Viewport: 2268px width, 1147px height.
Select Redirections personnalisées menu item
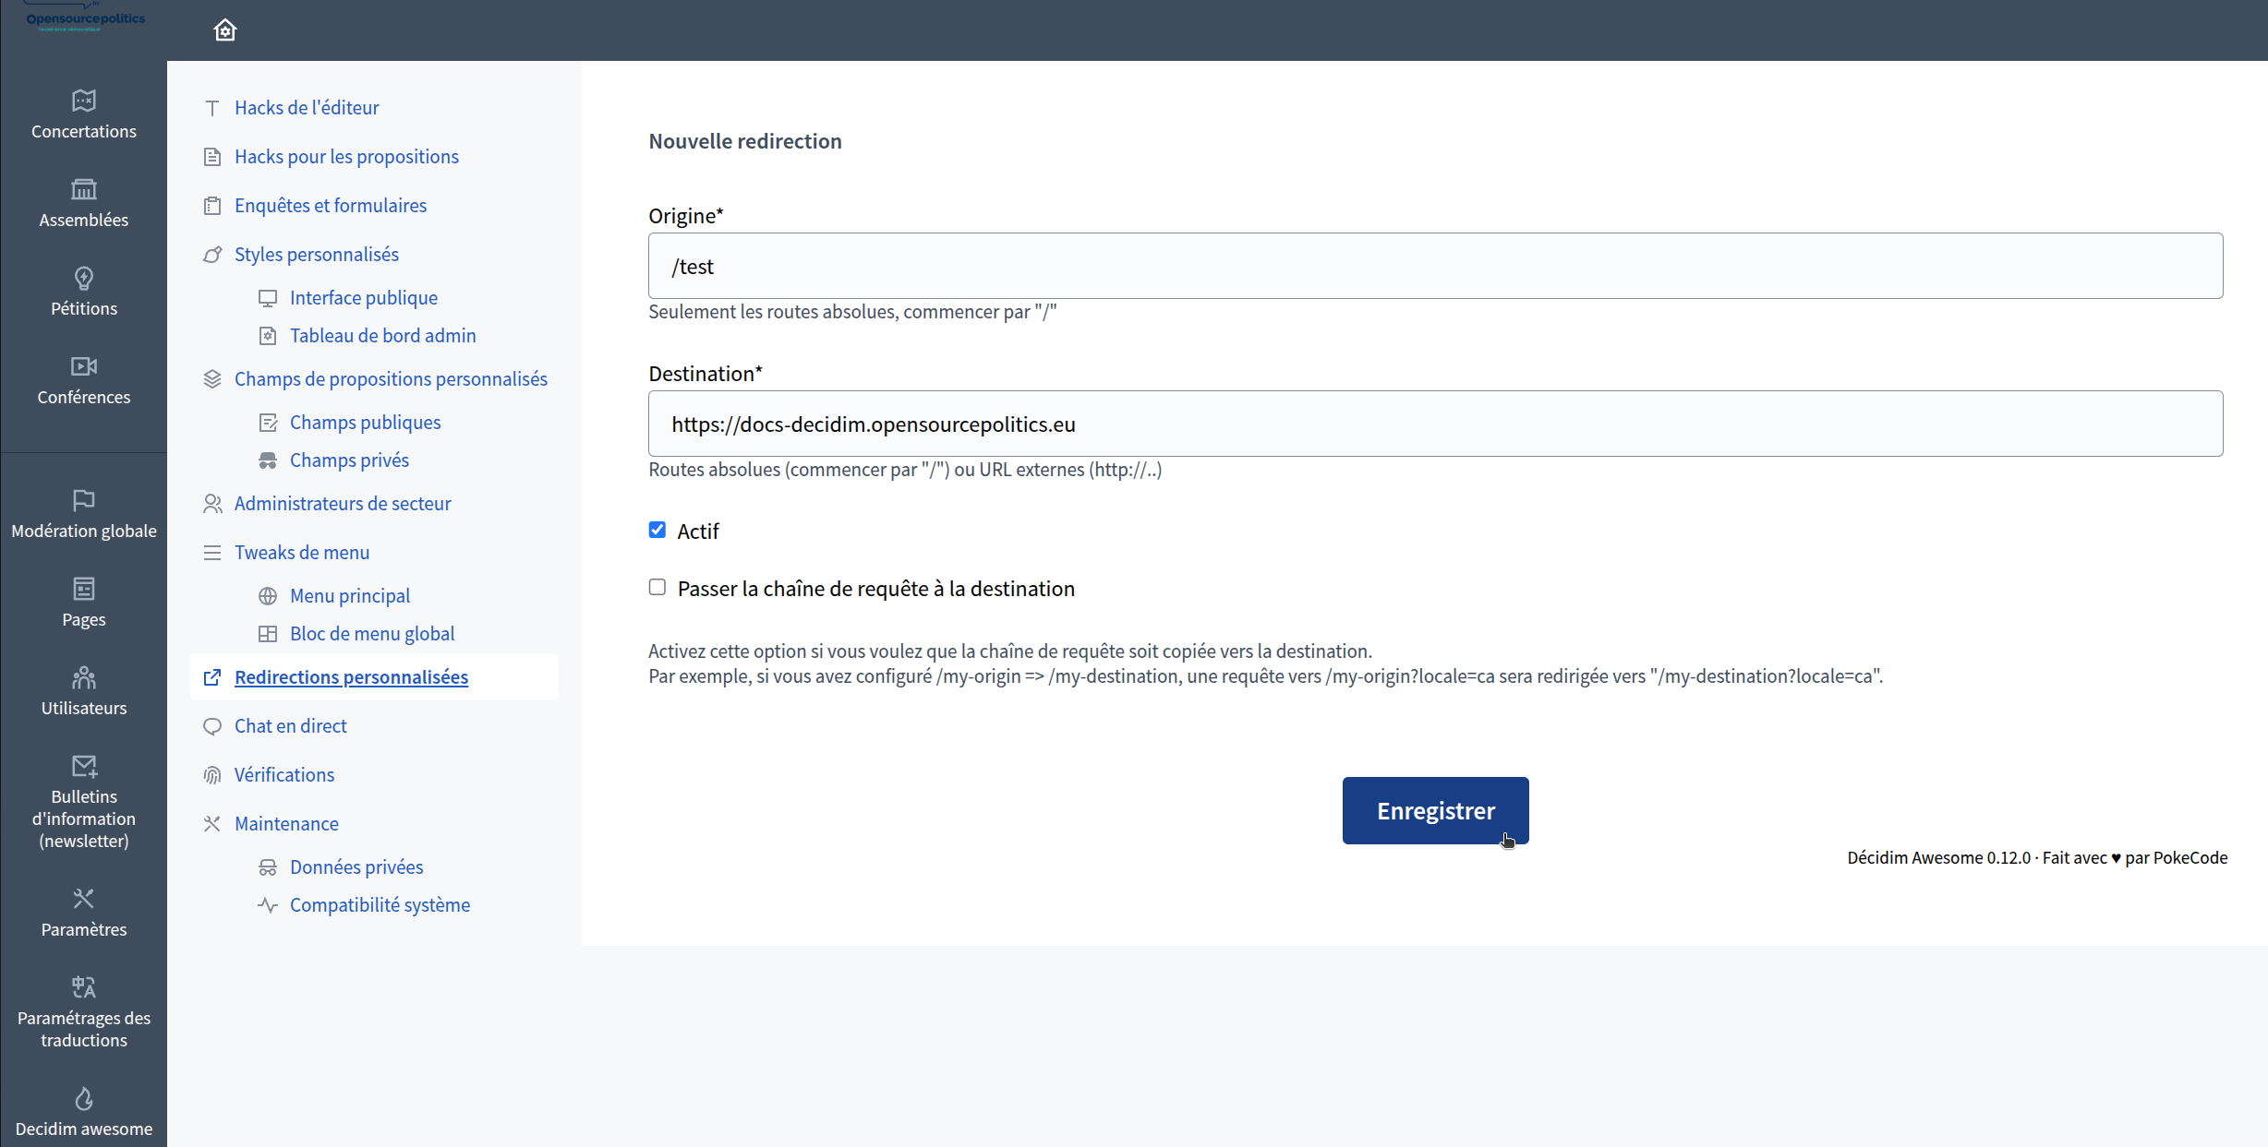(351, 677)
